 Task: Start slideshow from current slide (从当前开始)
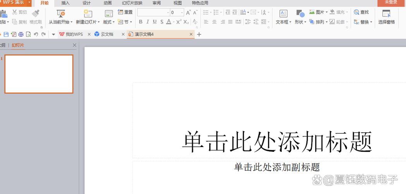[60, 17]
